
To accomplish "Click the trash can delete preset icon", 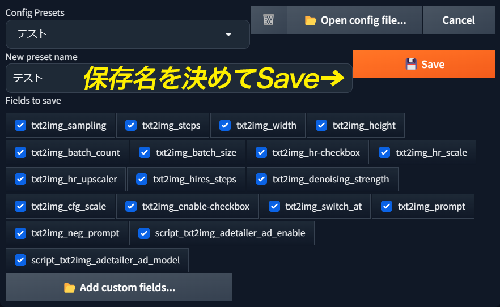I will click(269, 20).
